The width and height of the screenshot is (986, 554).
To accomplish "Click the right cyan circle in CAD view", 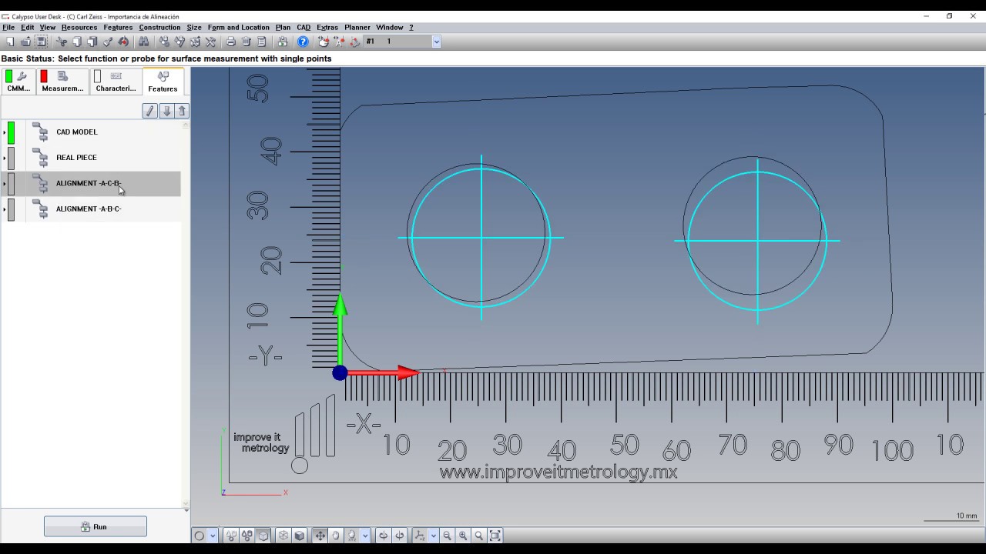I will pyautogui.click(x=757, y=241).
